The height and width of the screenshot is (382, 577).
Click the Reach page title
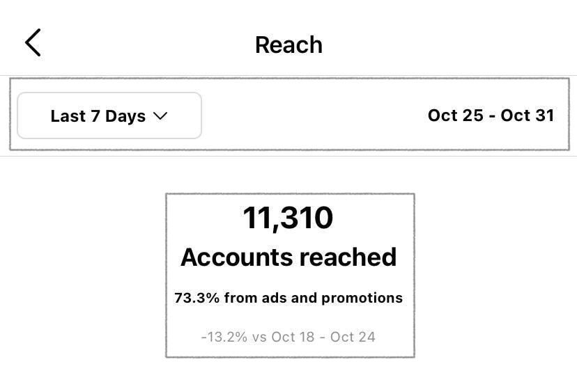click(288, 45)
